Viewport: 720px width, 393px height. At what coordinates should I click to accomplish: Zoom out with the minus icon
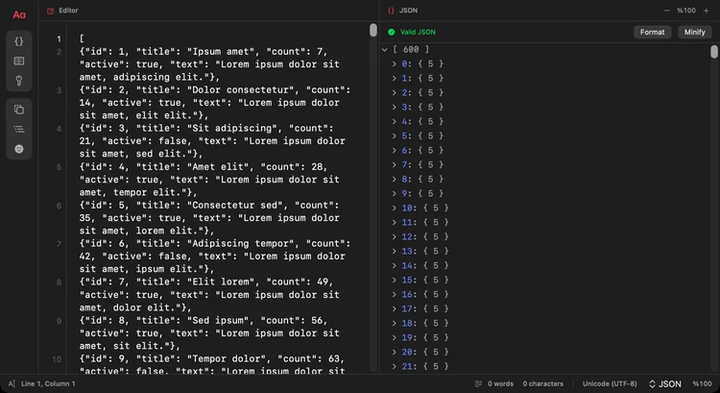click(x=667, y=11)
